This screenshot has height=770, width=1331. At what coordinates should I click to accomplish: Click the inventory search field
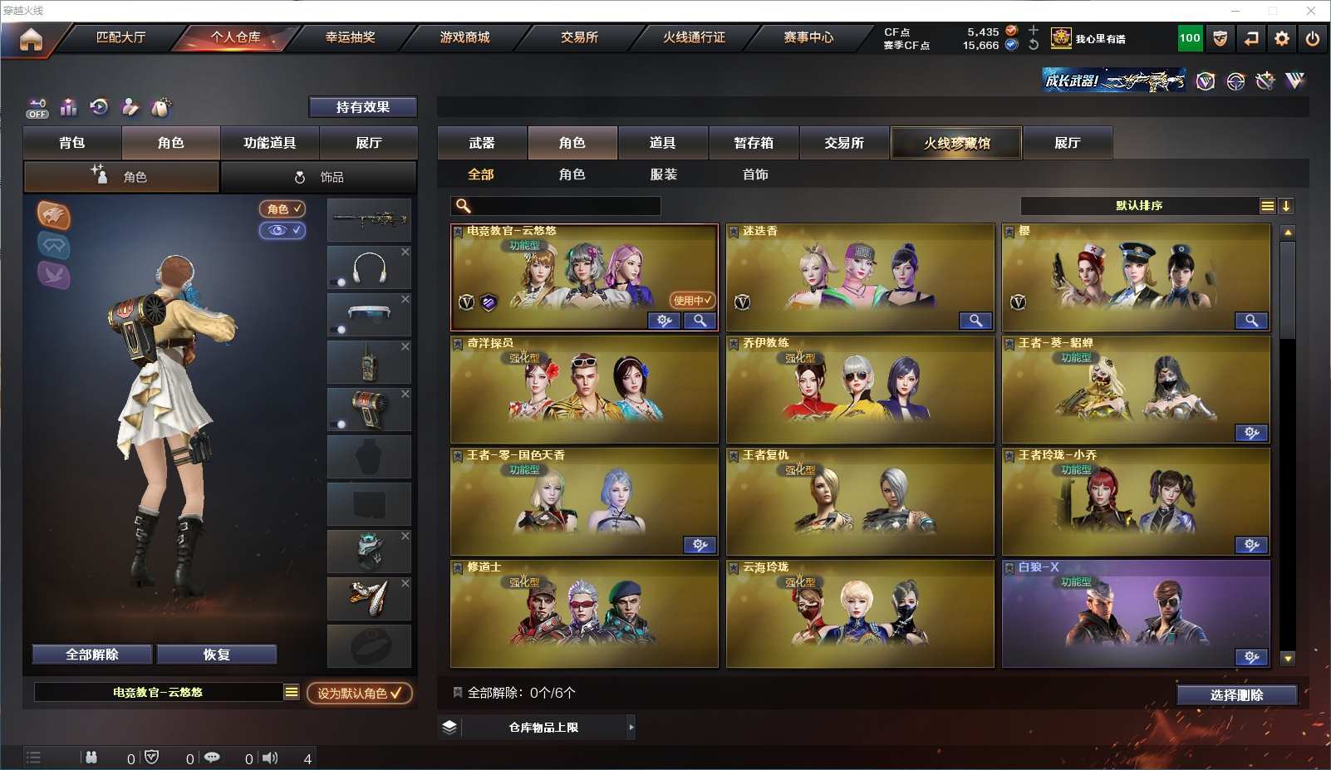pos(556,206)
